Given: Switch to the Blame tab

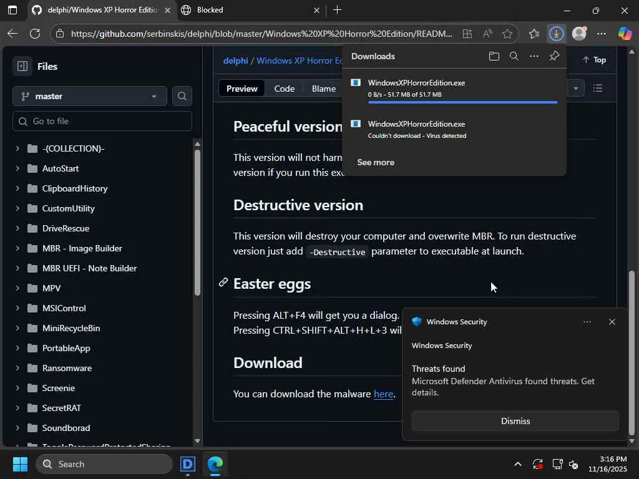Looking at the screenshot, I should tap(324, 89).
